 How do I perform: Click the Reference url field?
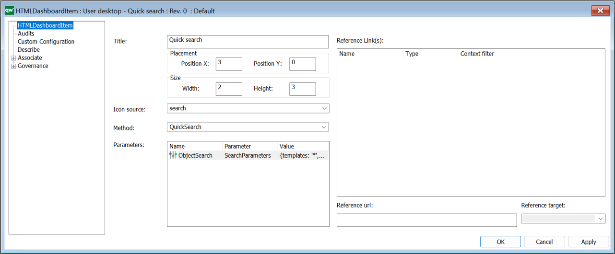[x=427, y=220]
